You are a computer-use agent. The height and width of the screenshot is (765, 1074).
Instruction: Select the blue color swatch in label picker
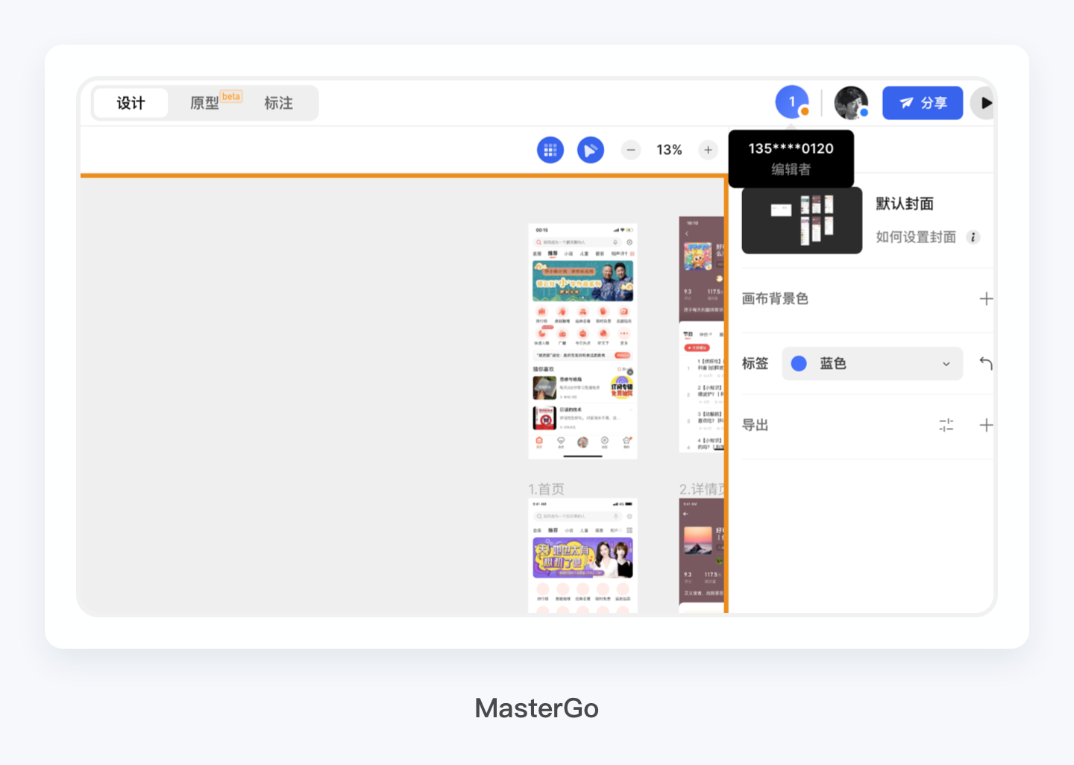pyautogui.click(x=799, y=363)
